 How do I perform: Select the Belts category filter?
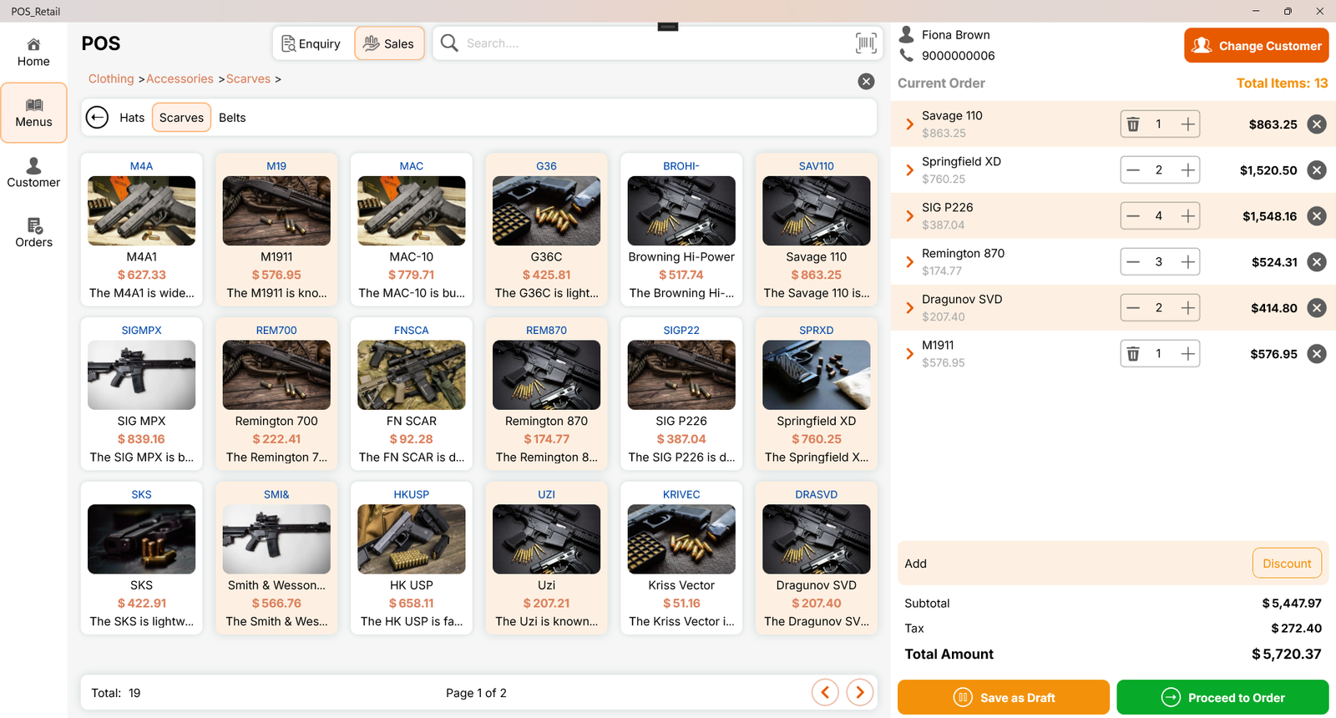232,118
